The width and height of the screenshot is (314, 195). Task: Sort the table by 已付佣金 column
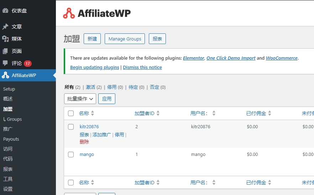269,113
